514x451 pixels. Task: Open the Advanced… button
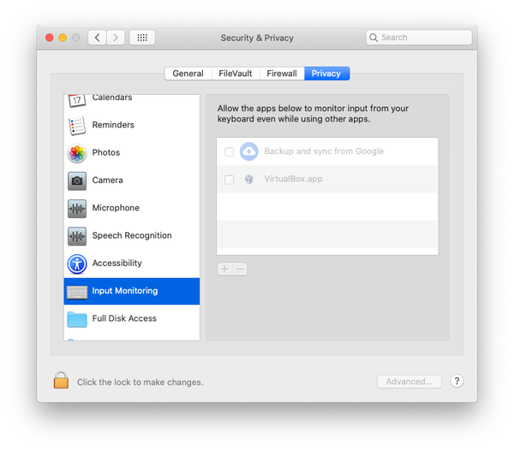(409, 382)
